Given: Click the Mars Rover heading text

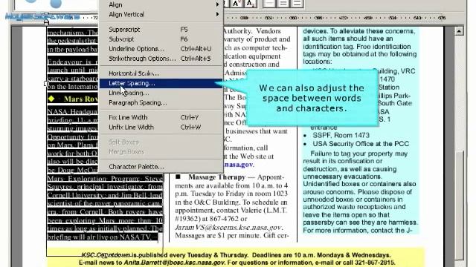Looking at the screenshot, I should pyautogui.click(x=81, y=99).
